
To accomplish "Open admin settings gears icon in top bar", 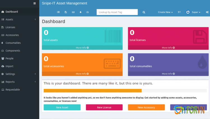I will click(207, 12).
